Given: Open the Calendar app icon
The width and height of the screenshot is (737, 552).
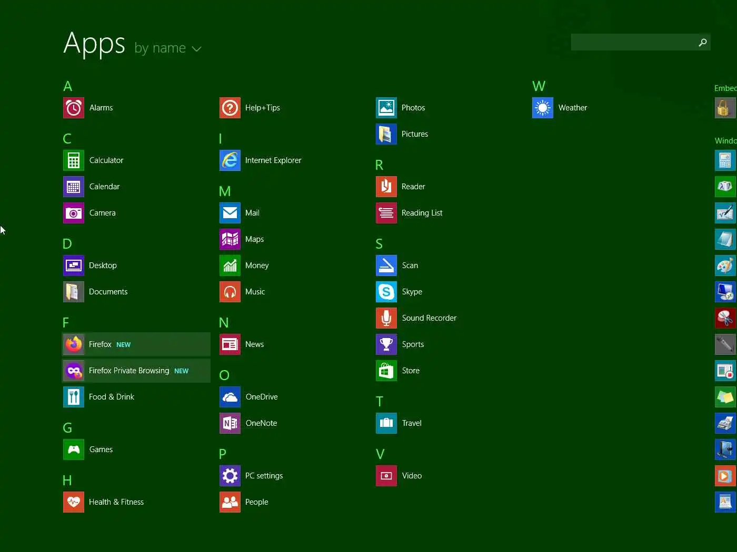Looking at the screenshot, I should coord(74,187).
